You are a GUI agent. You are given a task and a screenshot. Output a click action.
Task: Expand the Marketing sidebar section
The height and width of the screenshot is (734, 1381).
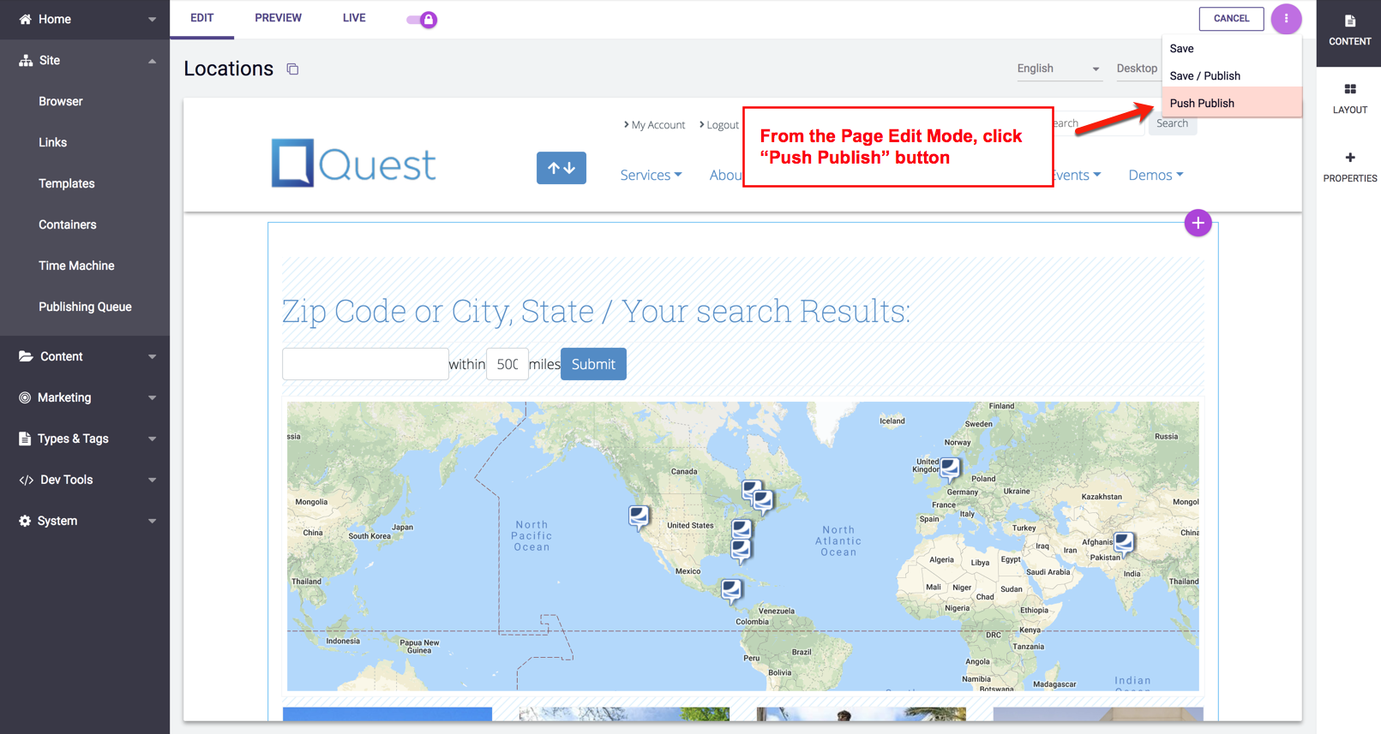coord(85,397)
